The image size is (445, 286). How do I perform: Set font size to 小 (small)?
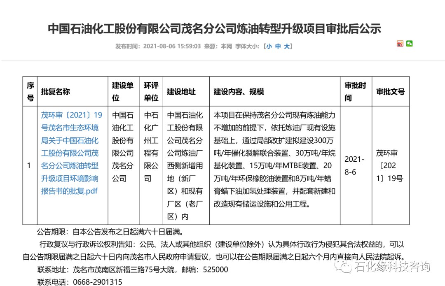[269, 46]
